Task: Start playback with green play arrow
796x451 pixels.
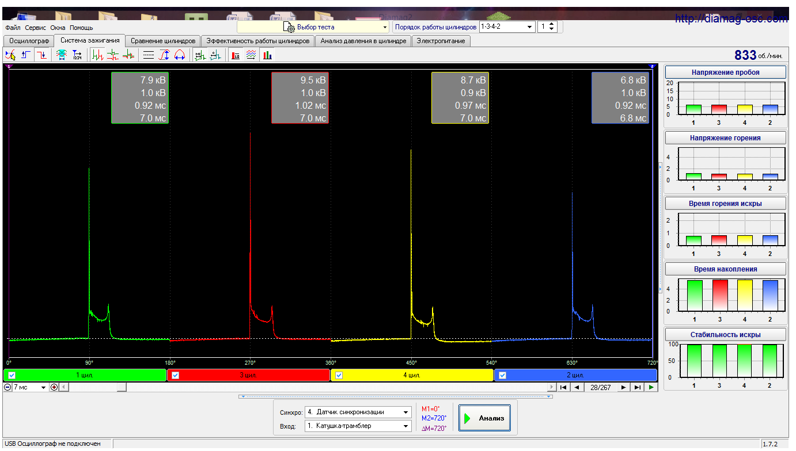Action: [x=651, y=388]
